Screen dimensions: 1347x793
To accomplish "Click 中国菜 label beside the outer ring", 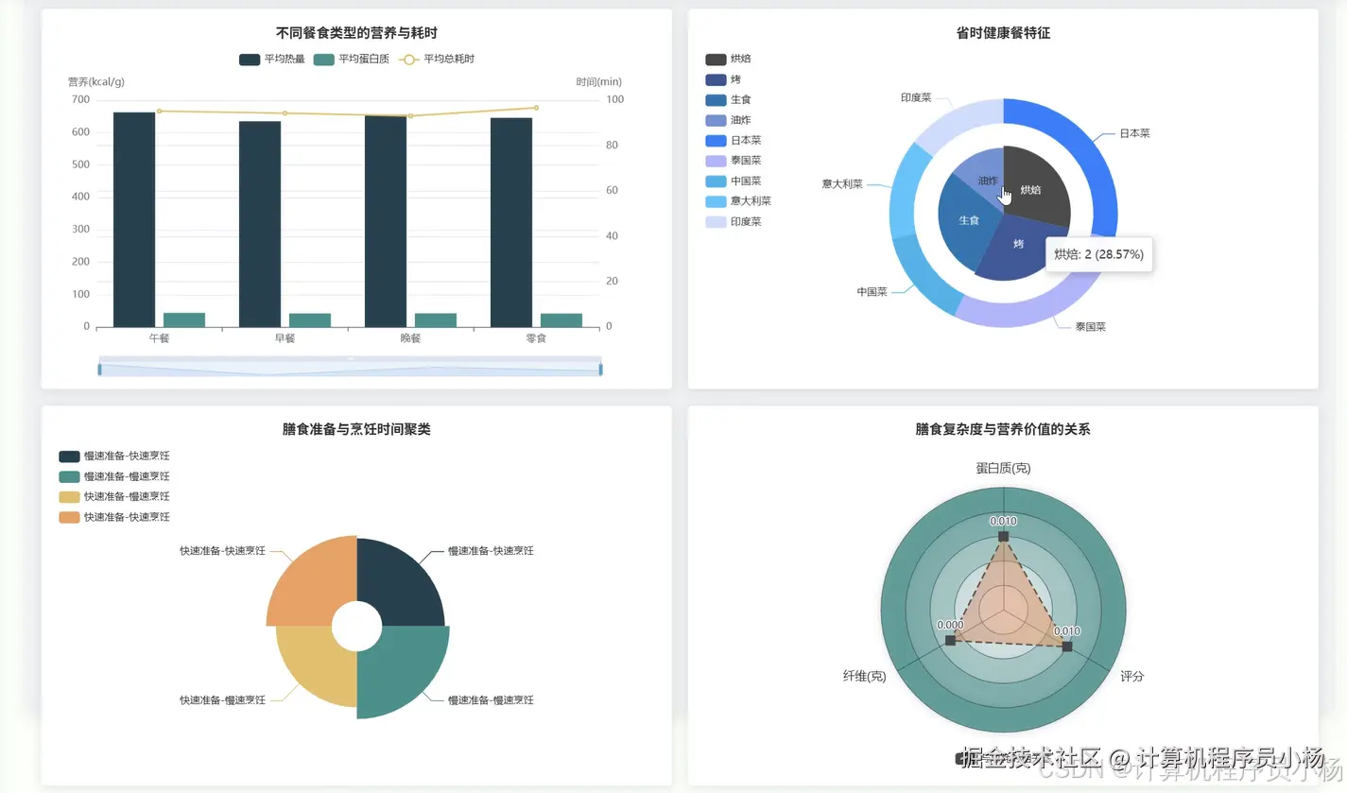I will (872, 292).
